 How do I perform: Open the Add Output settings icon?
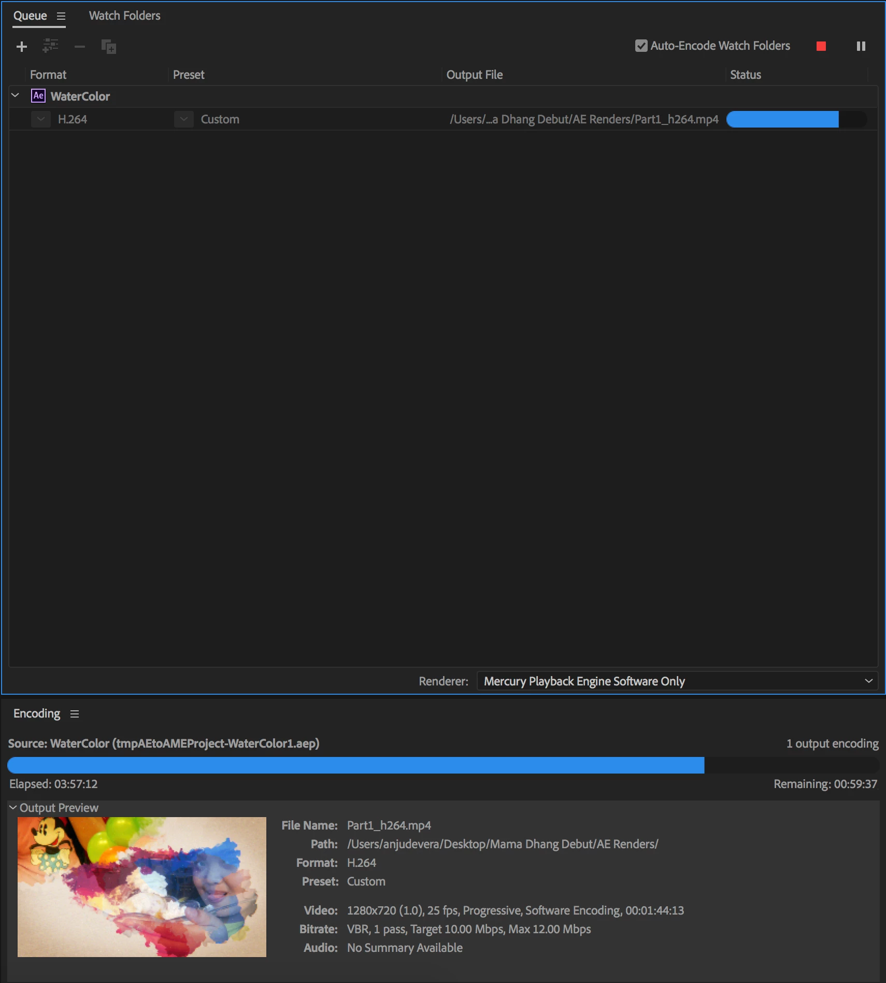[50, 46]
